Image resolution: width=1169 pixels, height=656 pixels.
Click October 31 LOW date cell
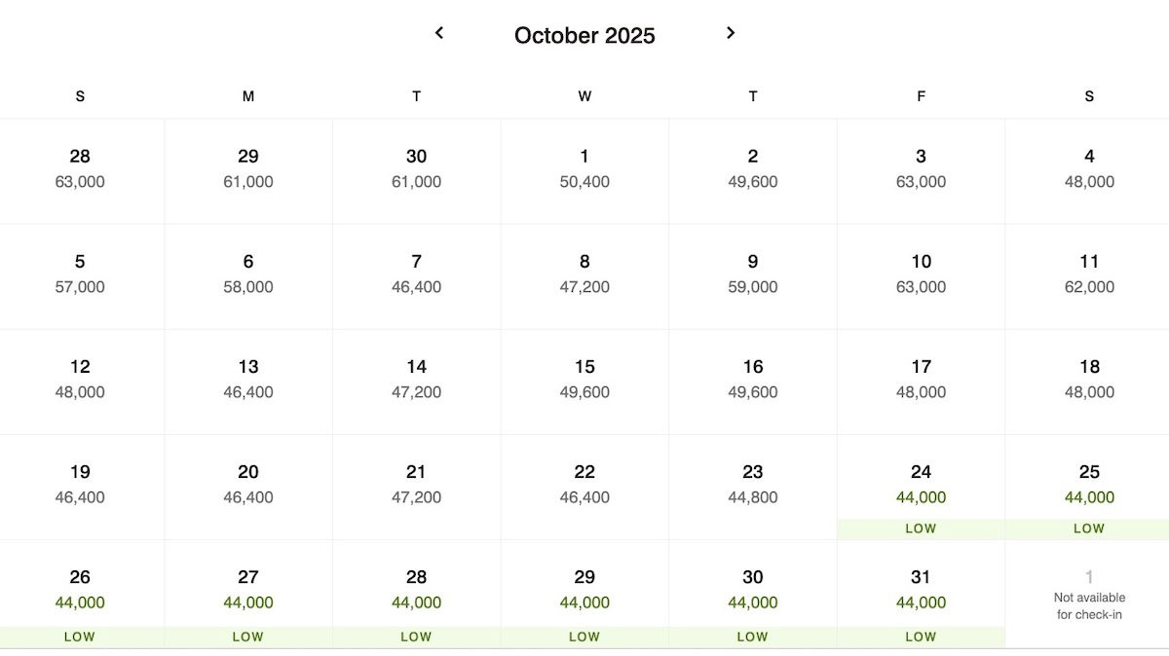point(921,594)
